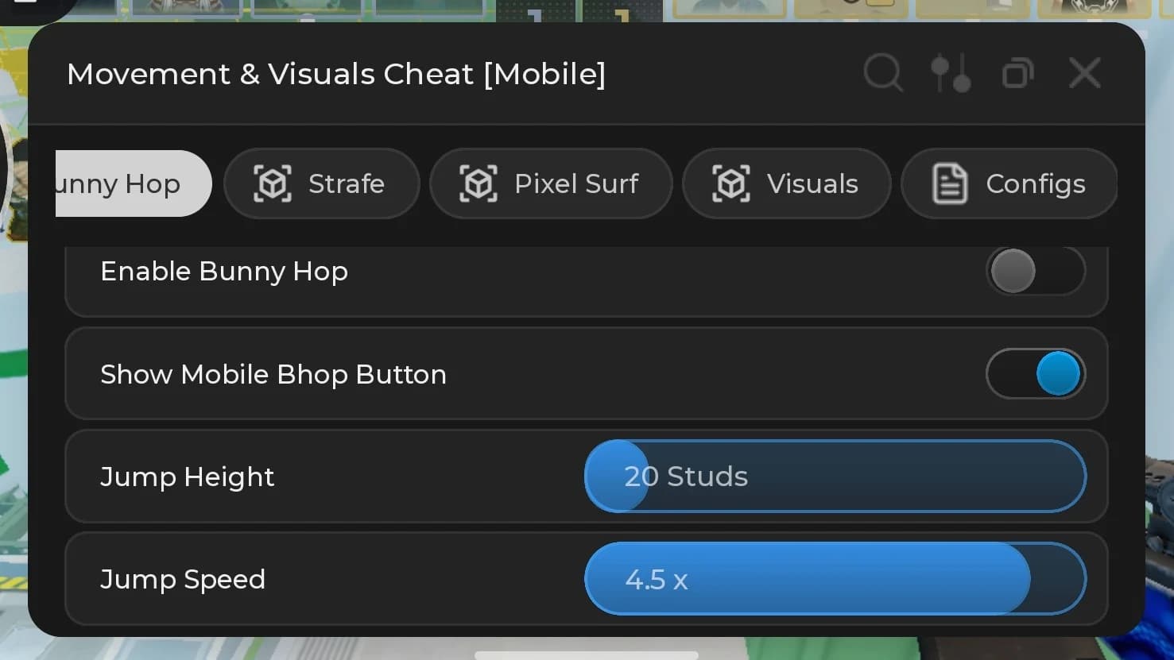This screenshot has width=1174, height=660.
Task: Click the Jump Speed label
Action: 183,579
